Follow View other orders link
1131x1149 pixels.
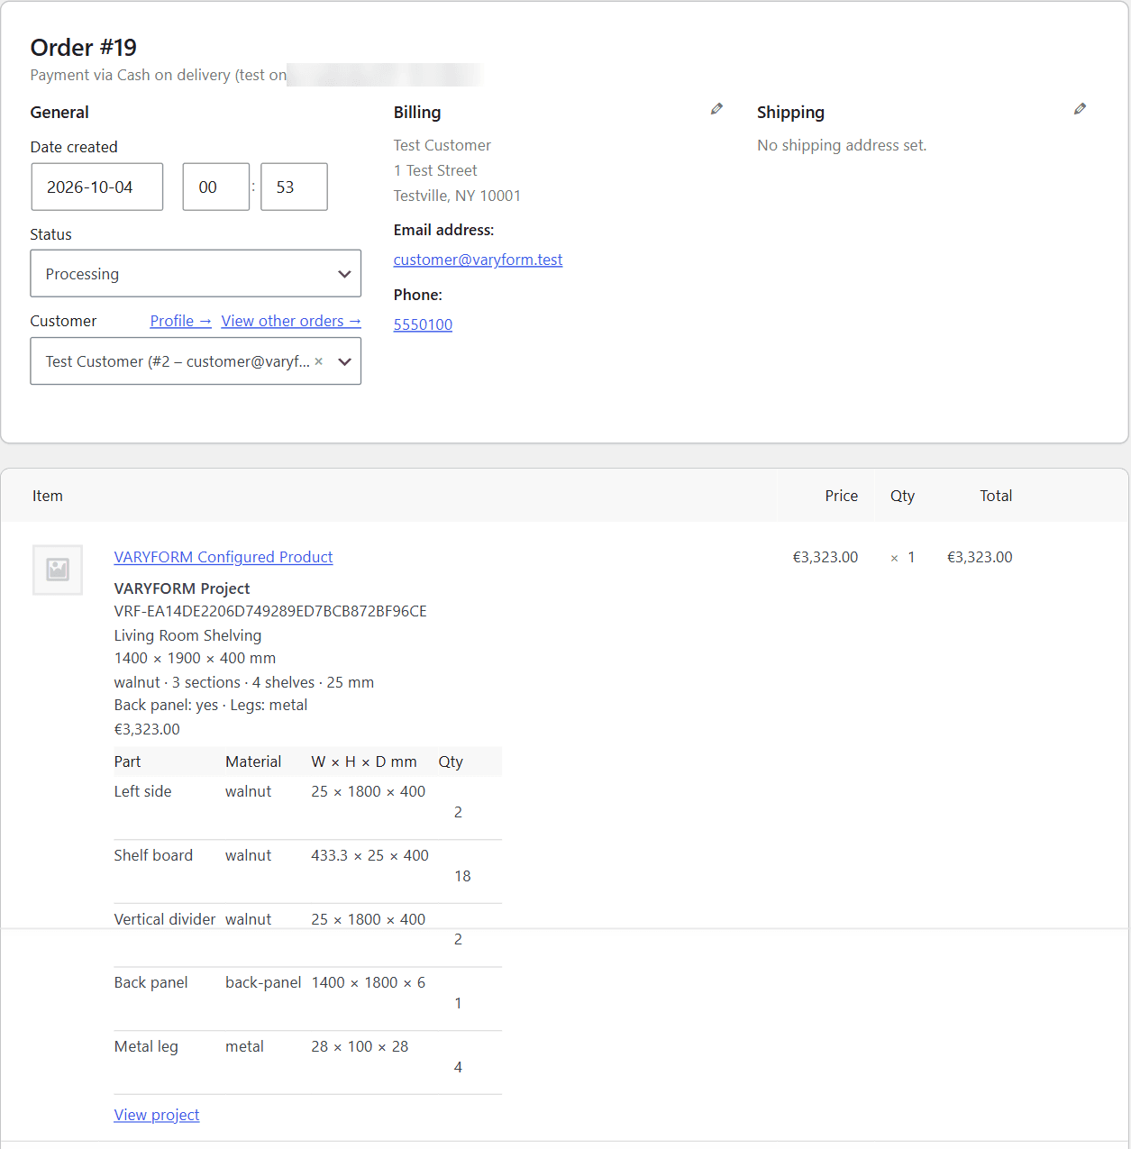(291, 321)
